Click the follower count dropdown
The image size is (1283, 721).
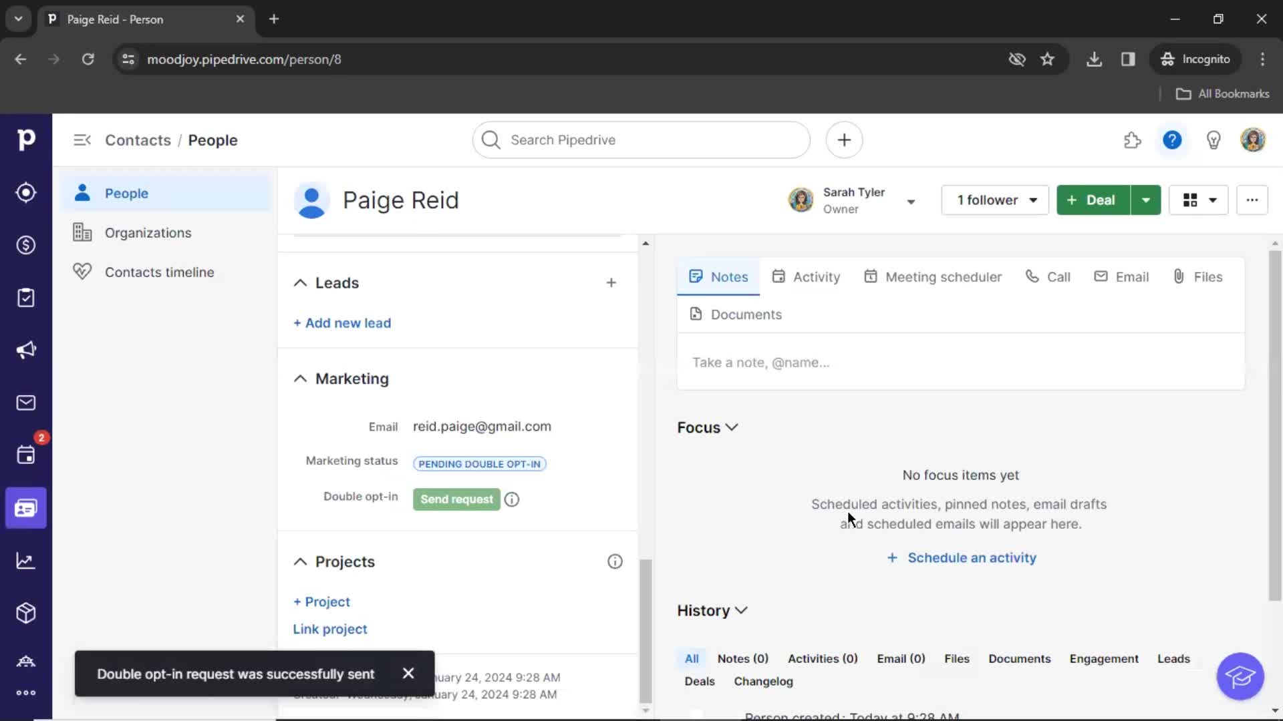pos(994,200)
